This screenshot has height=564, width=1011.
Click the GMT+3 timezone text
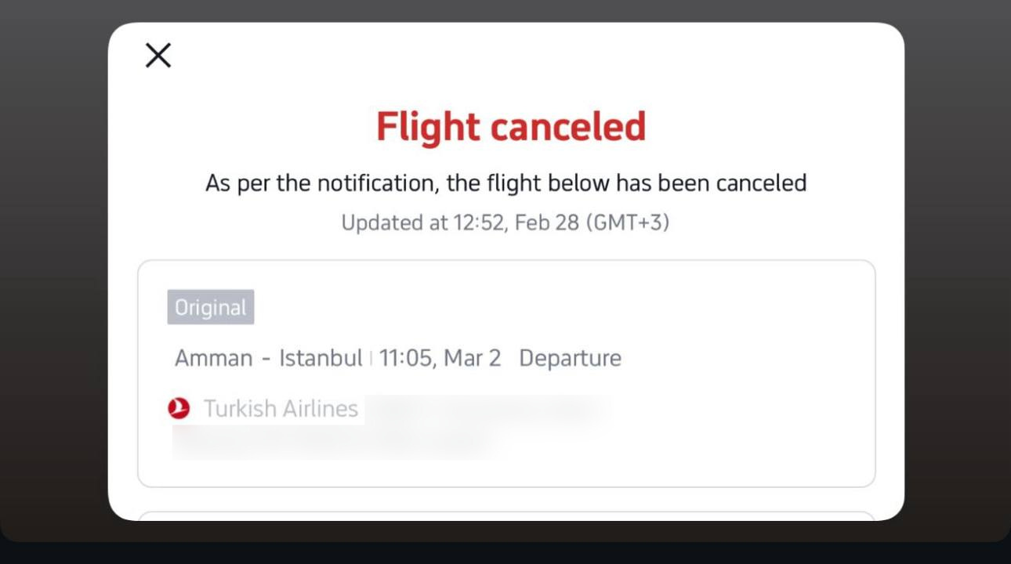click(629, 222)
